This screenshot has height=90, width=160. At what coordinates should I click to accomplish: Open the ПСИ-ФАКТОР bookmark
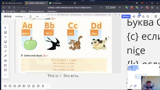(10, 11)
